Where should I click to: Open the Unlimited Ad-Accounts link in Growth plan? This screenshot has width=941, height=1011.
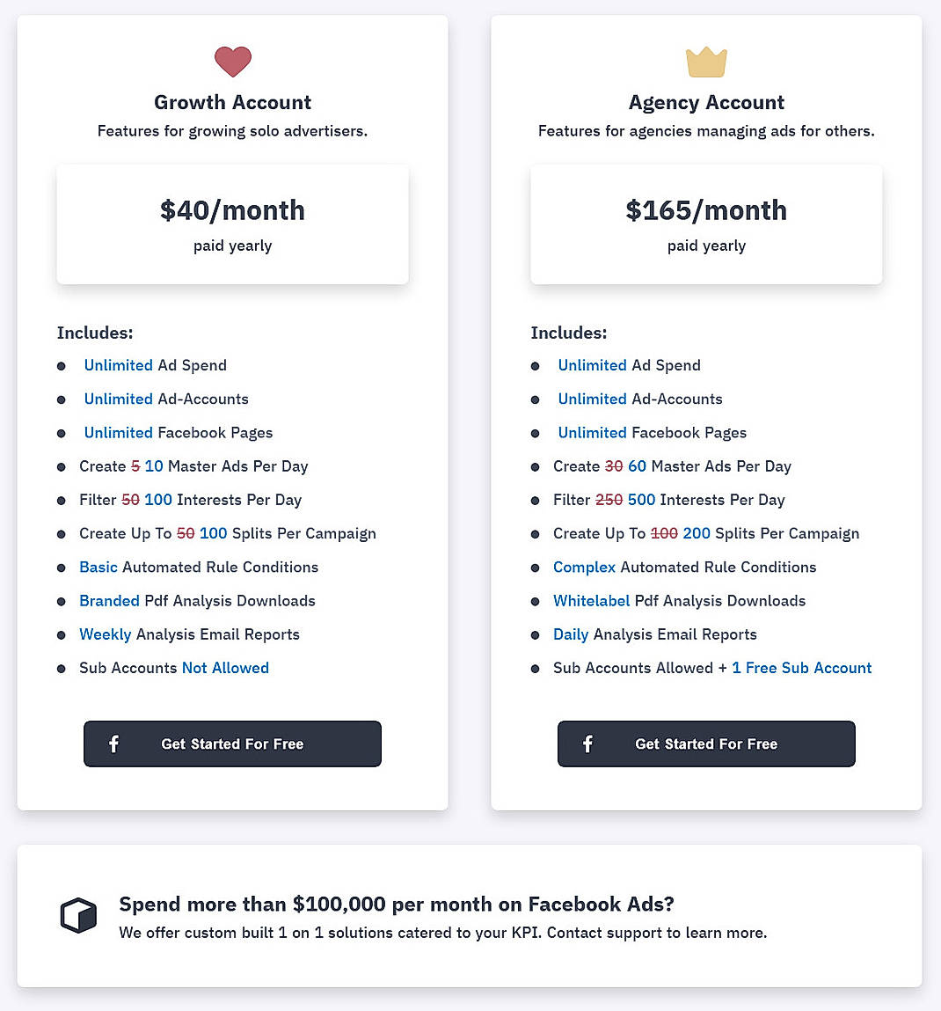point(119,399)
